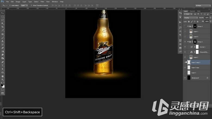Open the Filter menu
This screenshot has height=119, width=212.
[x=42, y=2]
